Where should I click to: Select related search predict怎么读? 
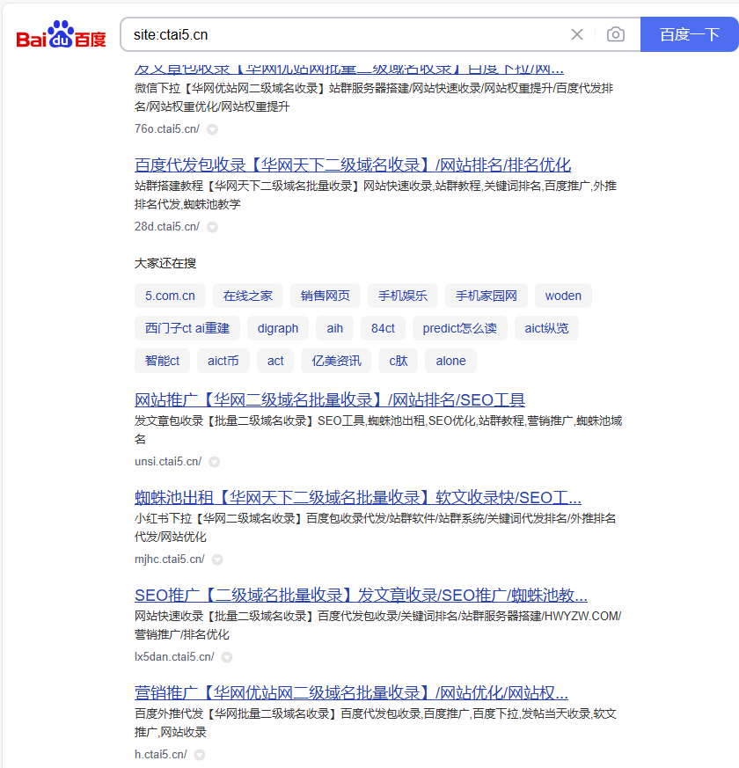click(x=460, y=328)
